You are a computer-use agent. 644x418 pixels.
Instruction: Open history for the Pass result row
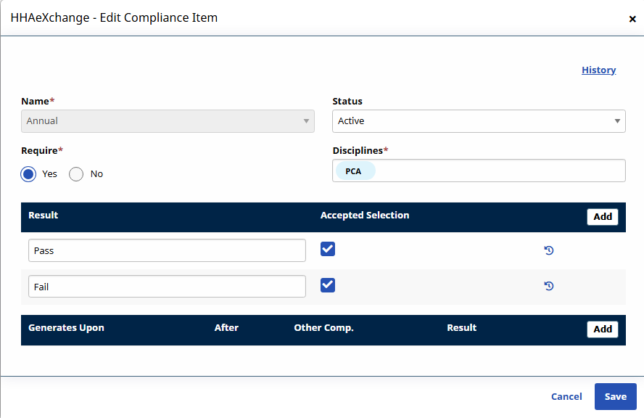click(549, 250)
